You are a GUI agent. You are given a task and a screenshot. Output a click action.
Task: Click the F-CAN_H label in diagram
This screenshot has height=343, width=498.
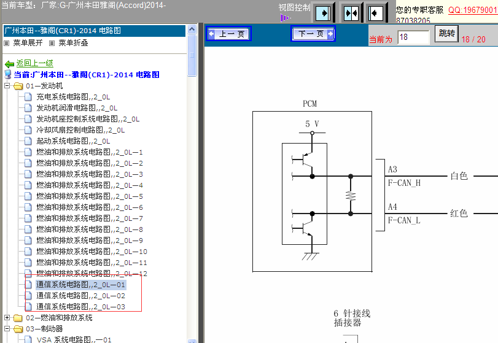coord(404,183)
